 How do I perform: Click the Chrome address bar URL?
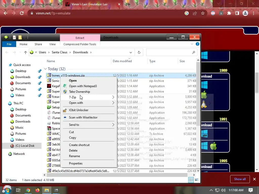(53, 13)
